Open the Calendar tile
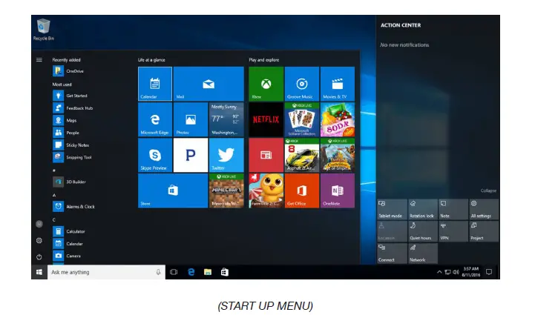Image resolution: width=535 pixels, height=315 pixels. (x=155, y=84)
